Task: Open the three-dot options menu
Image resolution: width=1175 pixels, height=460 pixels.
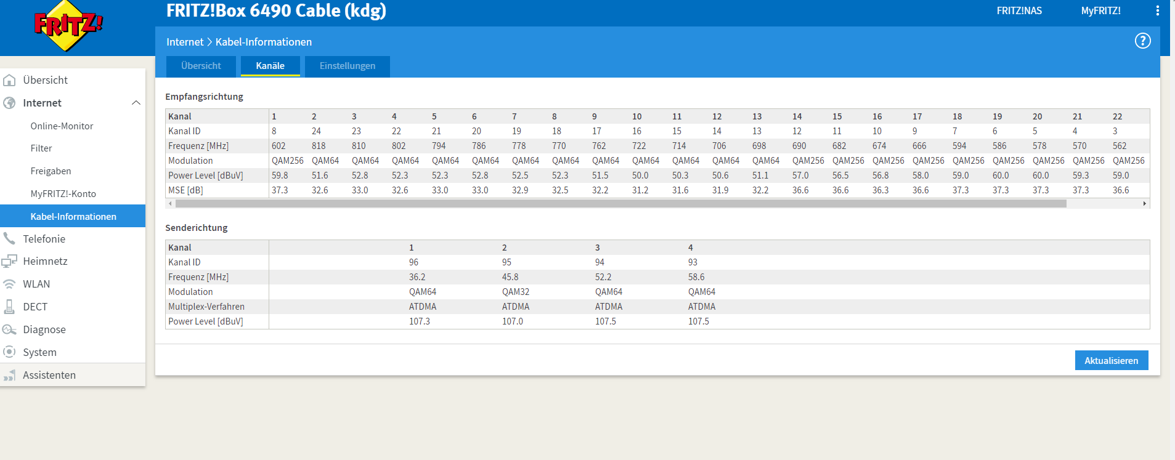Action: pos(1158,10)
